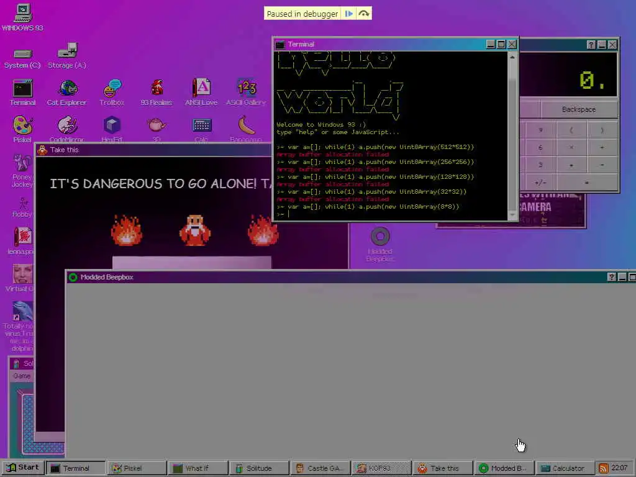Open the Robby stick figure icon

pos(22,207)
